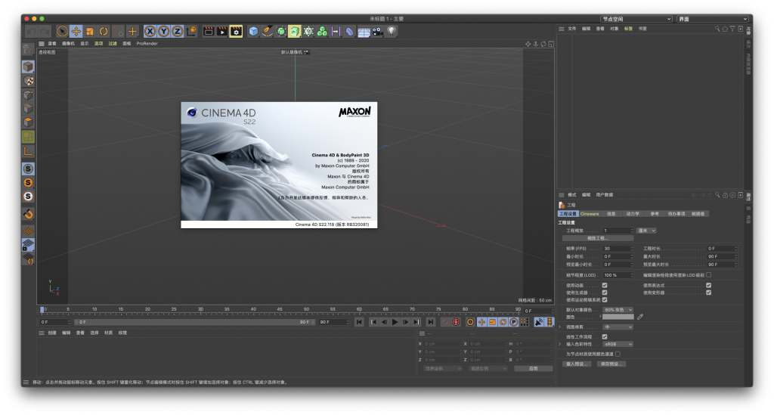Click the Make Editable icon

pyautogui.click(x=28, y=49)
